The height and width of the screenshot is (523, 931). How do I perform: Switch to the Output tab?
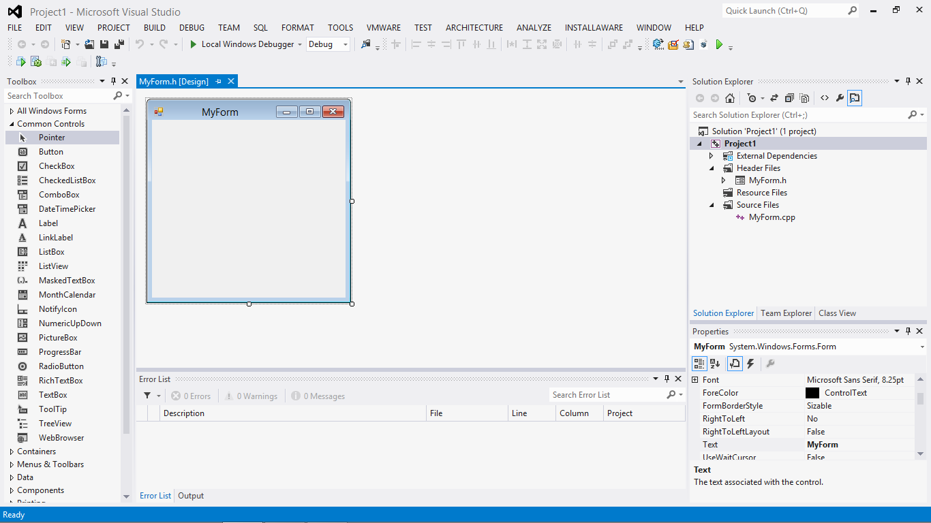click(x=191, y=496)
